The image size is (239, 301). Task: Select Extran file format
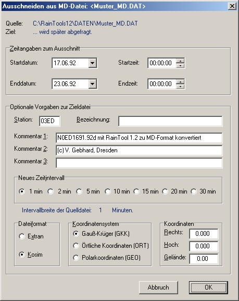[x=22, y=236]
